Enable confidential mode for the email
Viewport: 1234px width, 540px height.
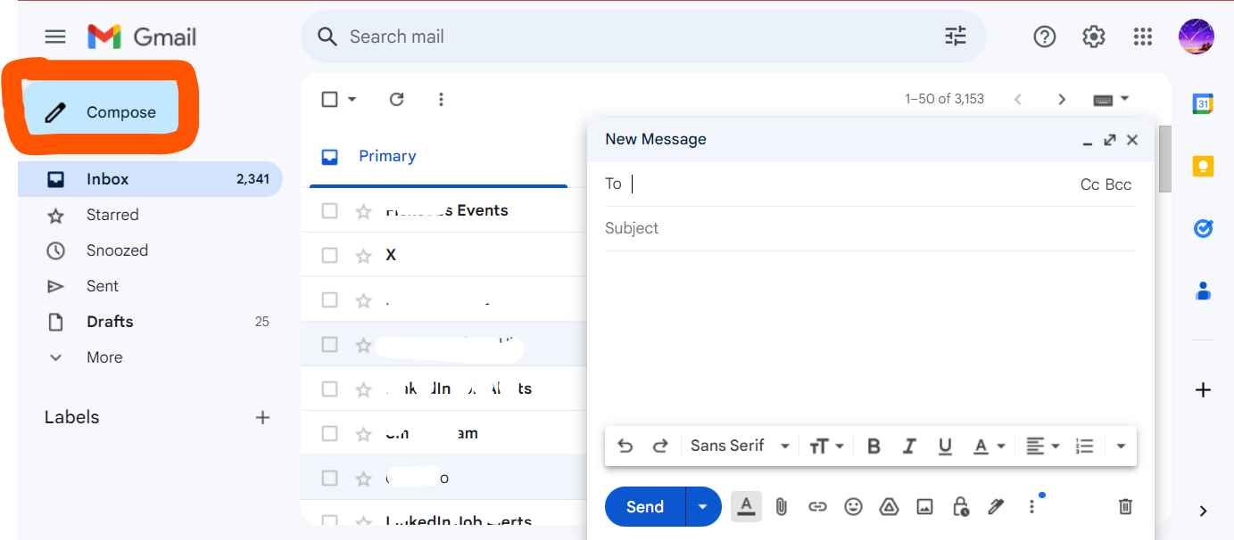960,506
